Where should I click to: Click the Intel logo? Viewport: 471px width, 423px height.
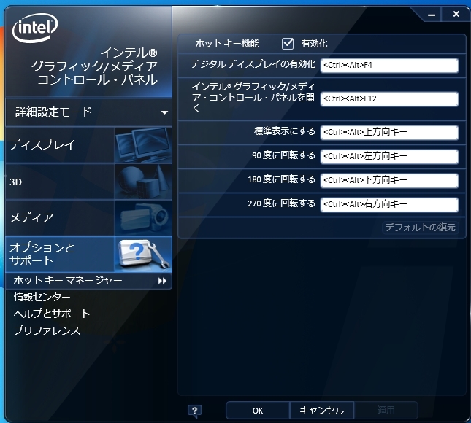click(35, 28)
